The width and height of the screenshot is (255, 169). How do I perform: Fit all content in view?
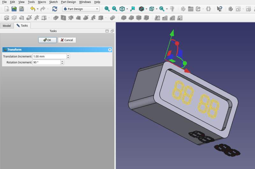[107, 9]
